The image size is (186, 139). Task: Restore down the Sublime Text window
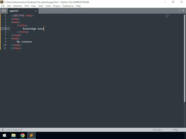(173, 2)
